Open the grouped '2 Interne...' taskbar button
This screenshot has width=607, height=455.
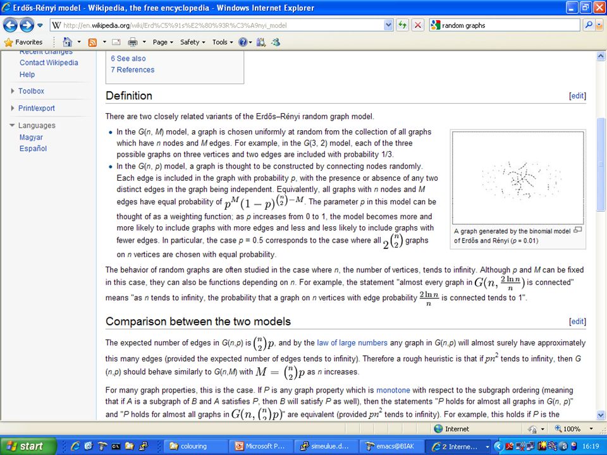458,446
